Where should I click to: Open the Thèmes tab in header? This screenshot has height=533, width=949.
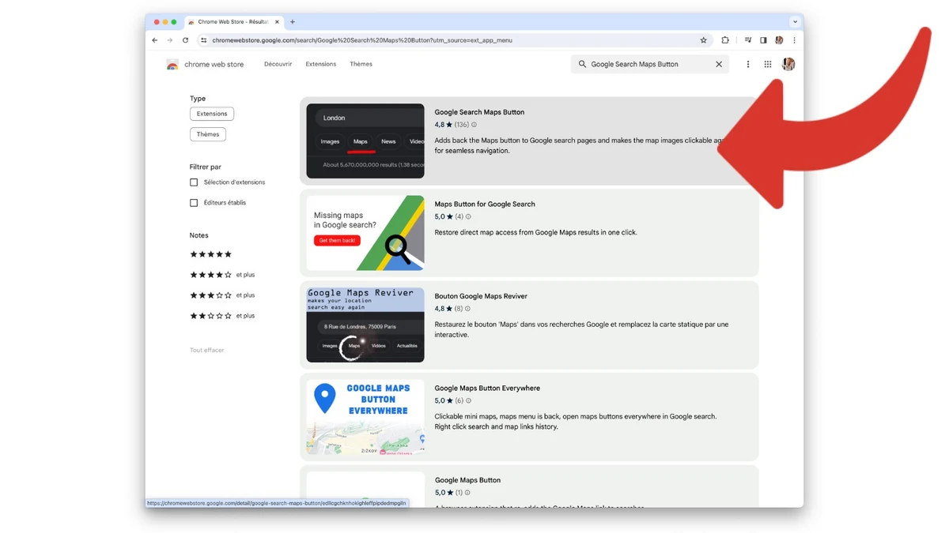coord(361,64)
